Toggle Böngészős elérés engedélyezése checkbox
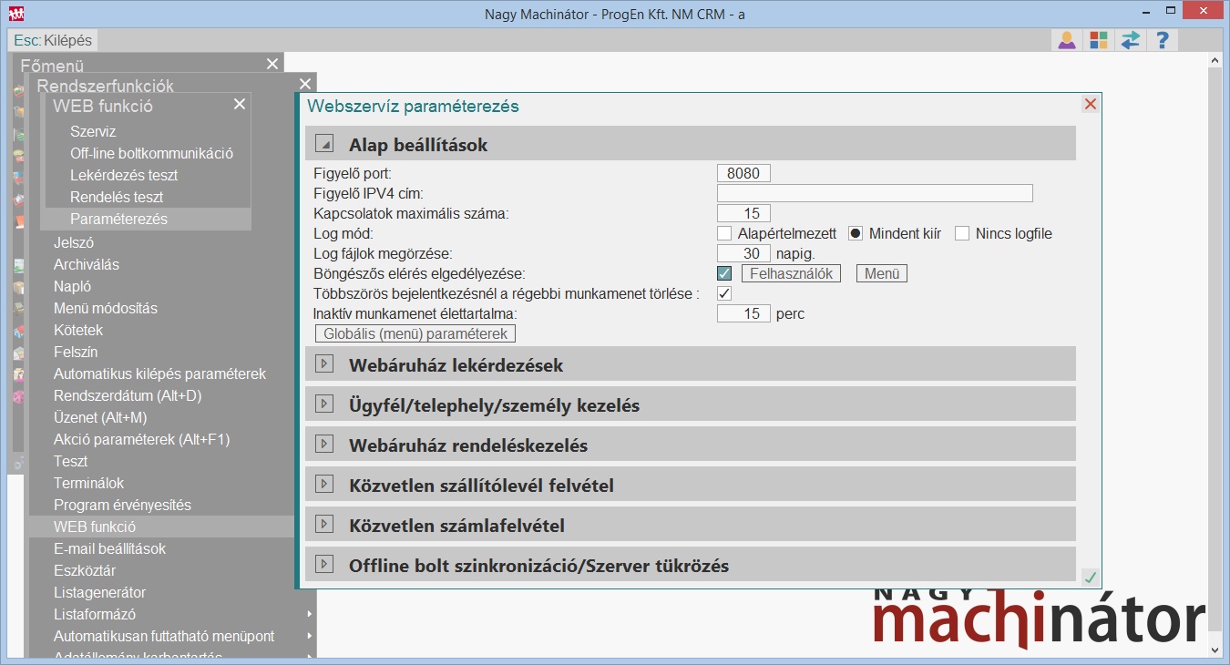The height and width of the screenshot is (665, 1230). point(724,273)
